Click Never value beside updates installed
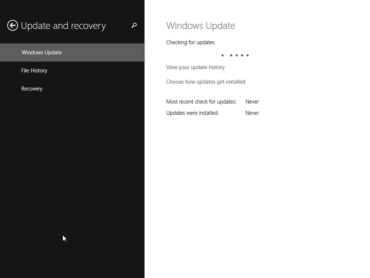Image resolution: width=370 pixels, height=278 pixels. pyautogui.click(x=252, y=113)
